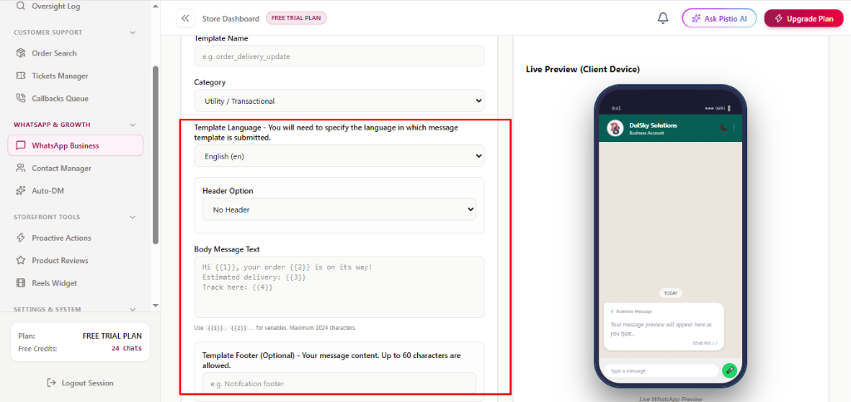This screenshot has height=402, width=851.
Task: Click the three-dot menu in WhatsApp preview
Action: point(734,128)
